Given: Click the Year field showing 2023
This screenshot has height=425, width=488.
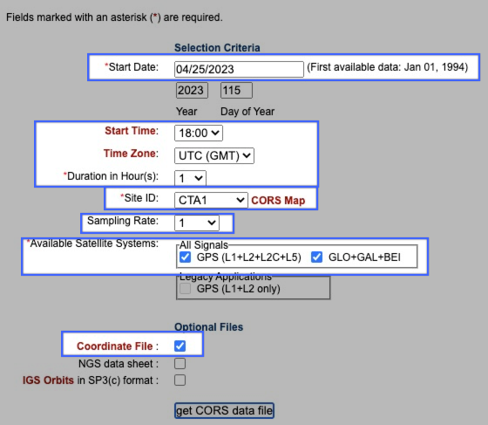Looking at the screenshot, I should [x=192, y=91].
